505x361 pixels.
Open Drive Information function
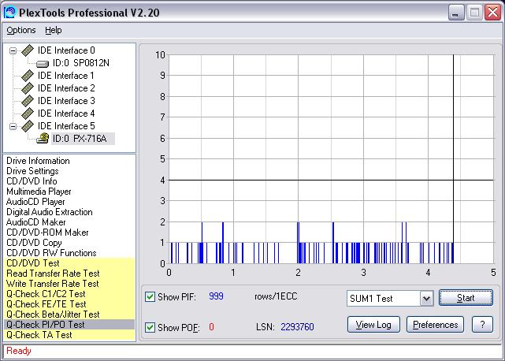[x=38, y=161]
